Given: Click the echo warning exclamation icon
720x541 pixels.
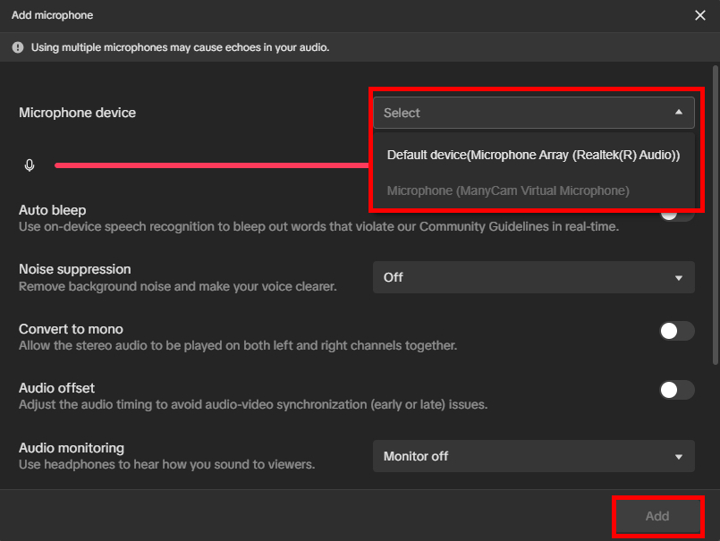Looking at the screenshot, I should click(x=18, y=47).
